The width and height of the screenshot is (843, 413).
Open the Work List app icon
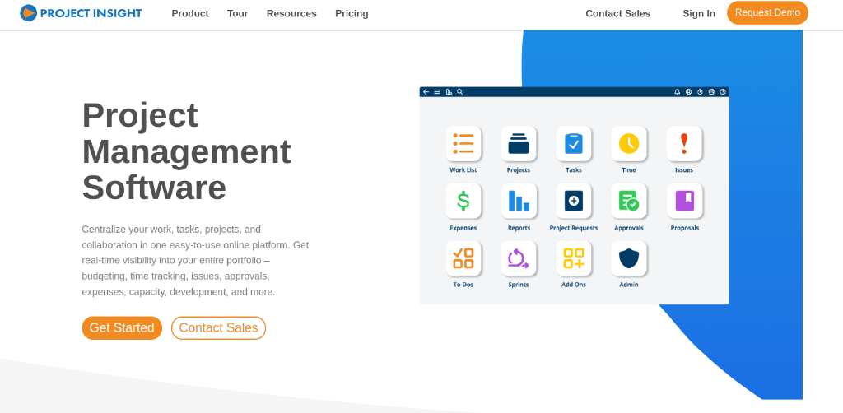(x=463, y=143)
